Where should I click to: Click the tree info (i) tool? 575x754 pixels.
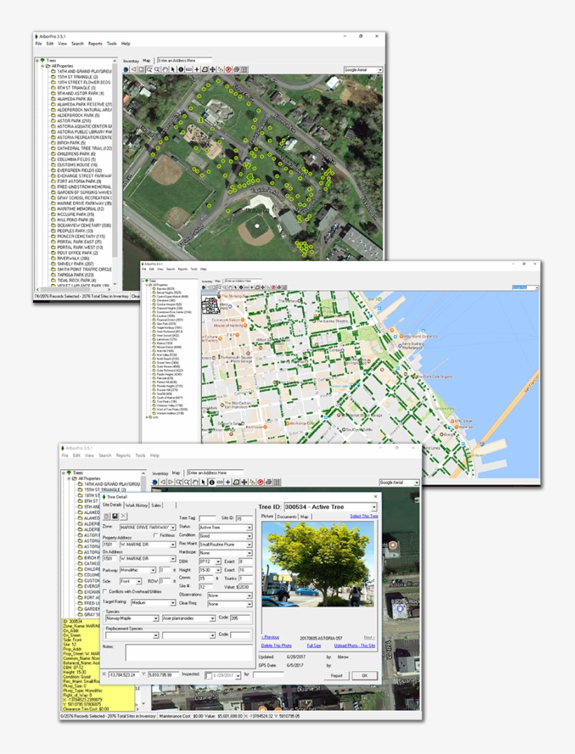(212, 482)
